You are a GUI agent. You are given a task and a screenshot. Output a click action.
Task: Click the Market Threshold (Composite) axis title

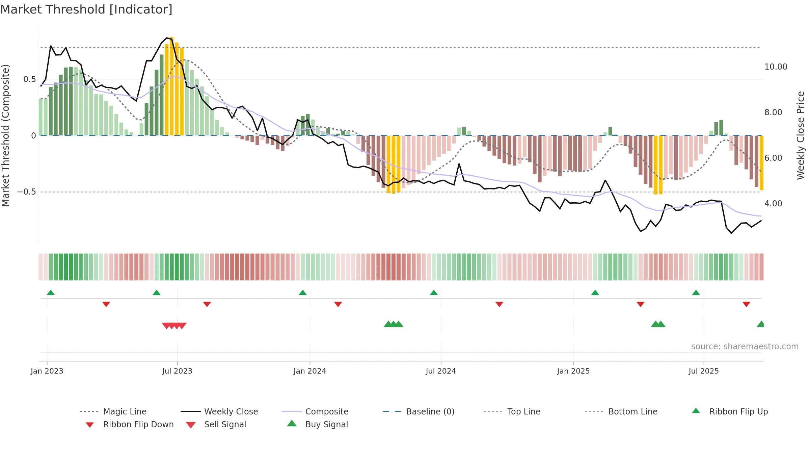click(5, 135)
